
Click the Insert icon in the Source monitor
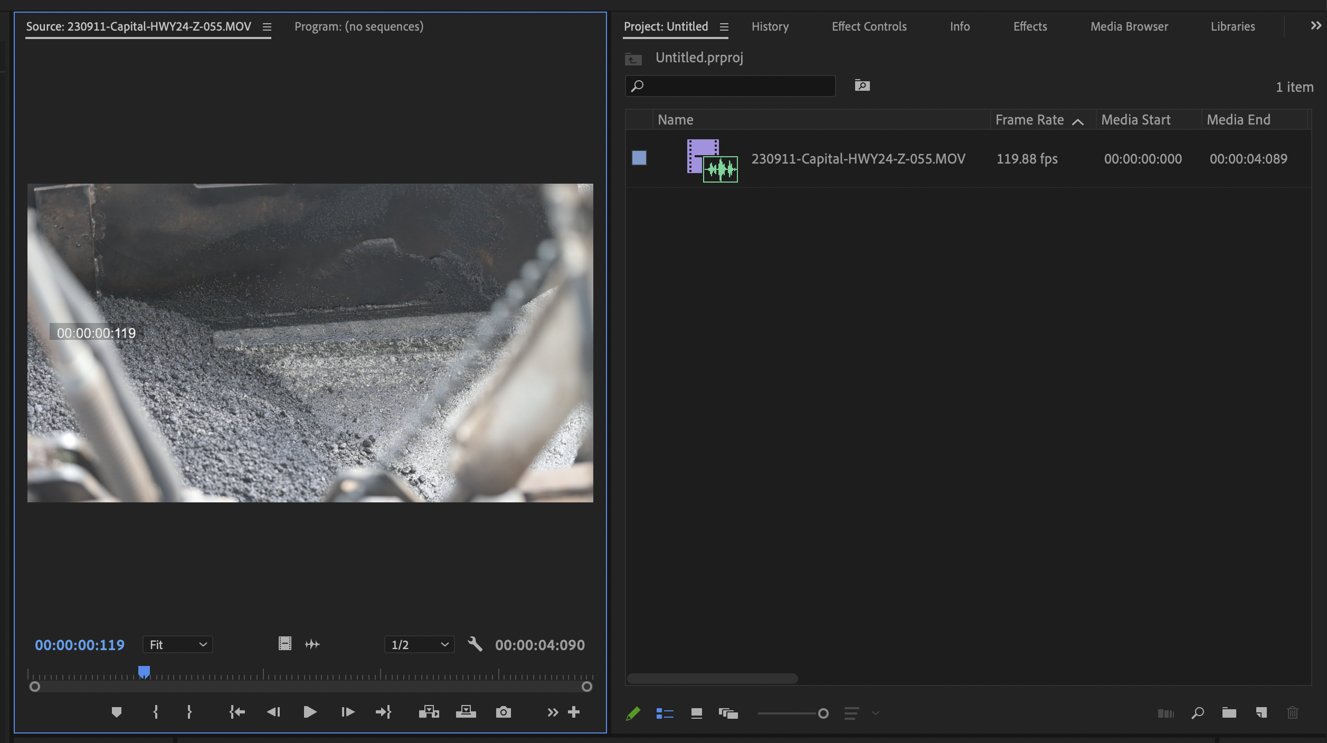[x=429, y=712]
